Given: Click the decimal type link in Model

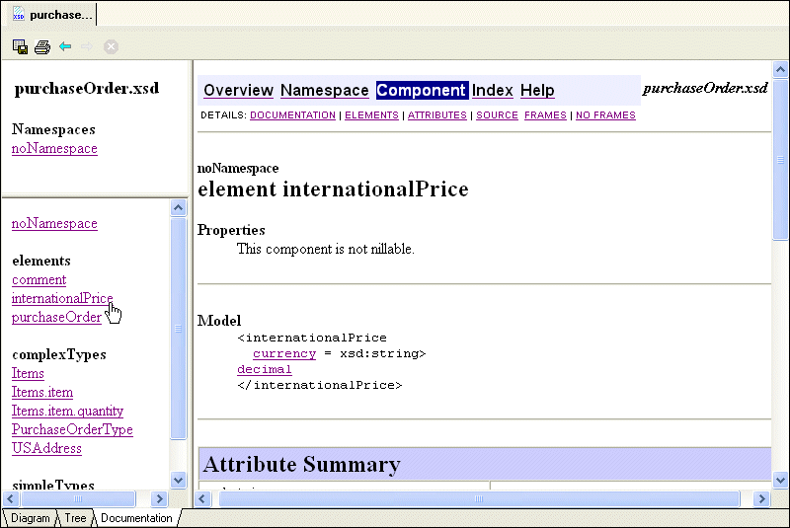Looking at the screenshot, I should tap(264, 370).
